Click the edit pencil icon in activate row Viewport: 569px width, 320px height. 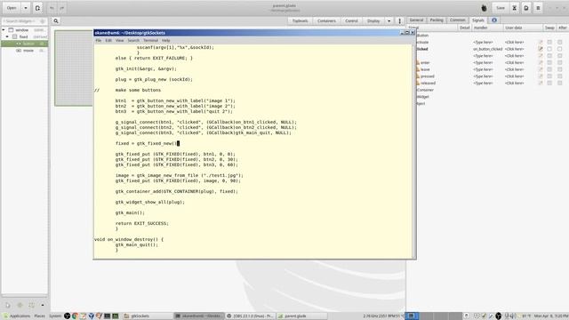541,42
